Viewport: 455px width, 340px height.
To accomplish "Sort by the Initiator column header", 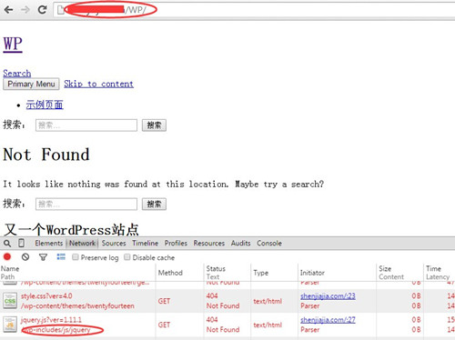I will 337,273.
